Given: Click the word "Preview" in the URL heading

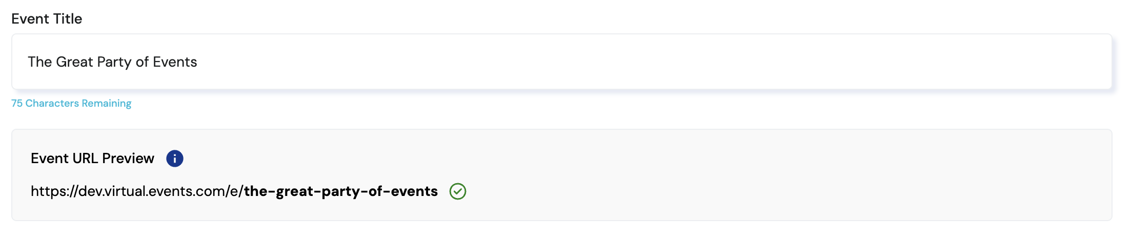Looking at the screenshot, I should coord(128,159).
